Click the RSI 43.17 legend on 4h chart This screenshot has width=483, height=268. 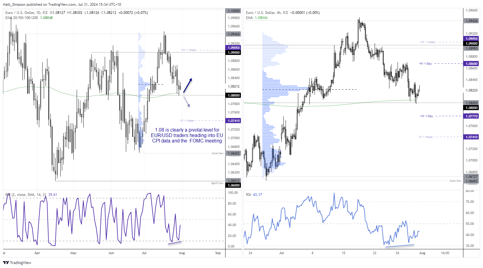pyautogui.click(x=254, y=195)
